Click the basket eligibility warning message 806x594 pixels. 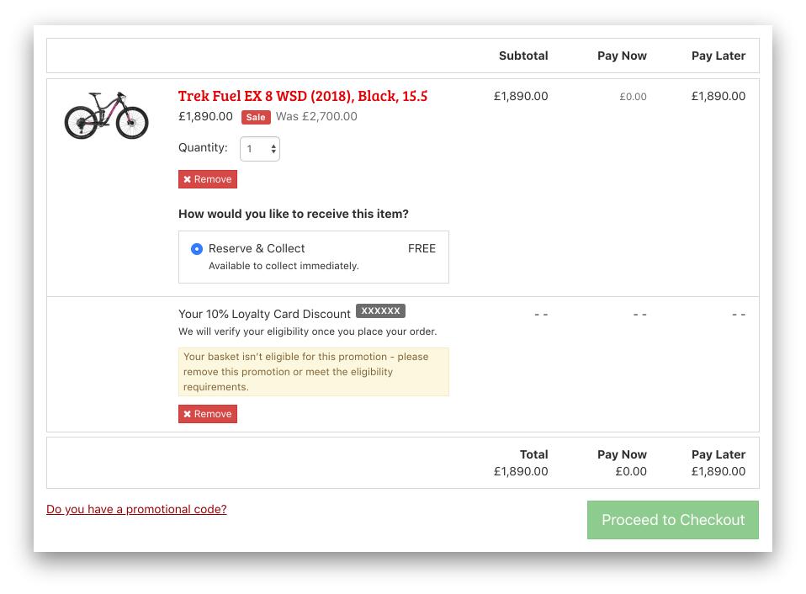(x=313, y=371)
